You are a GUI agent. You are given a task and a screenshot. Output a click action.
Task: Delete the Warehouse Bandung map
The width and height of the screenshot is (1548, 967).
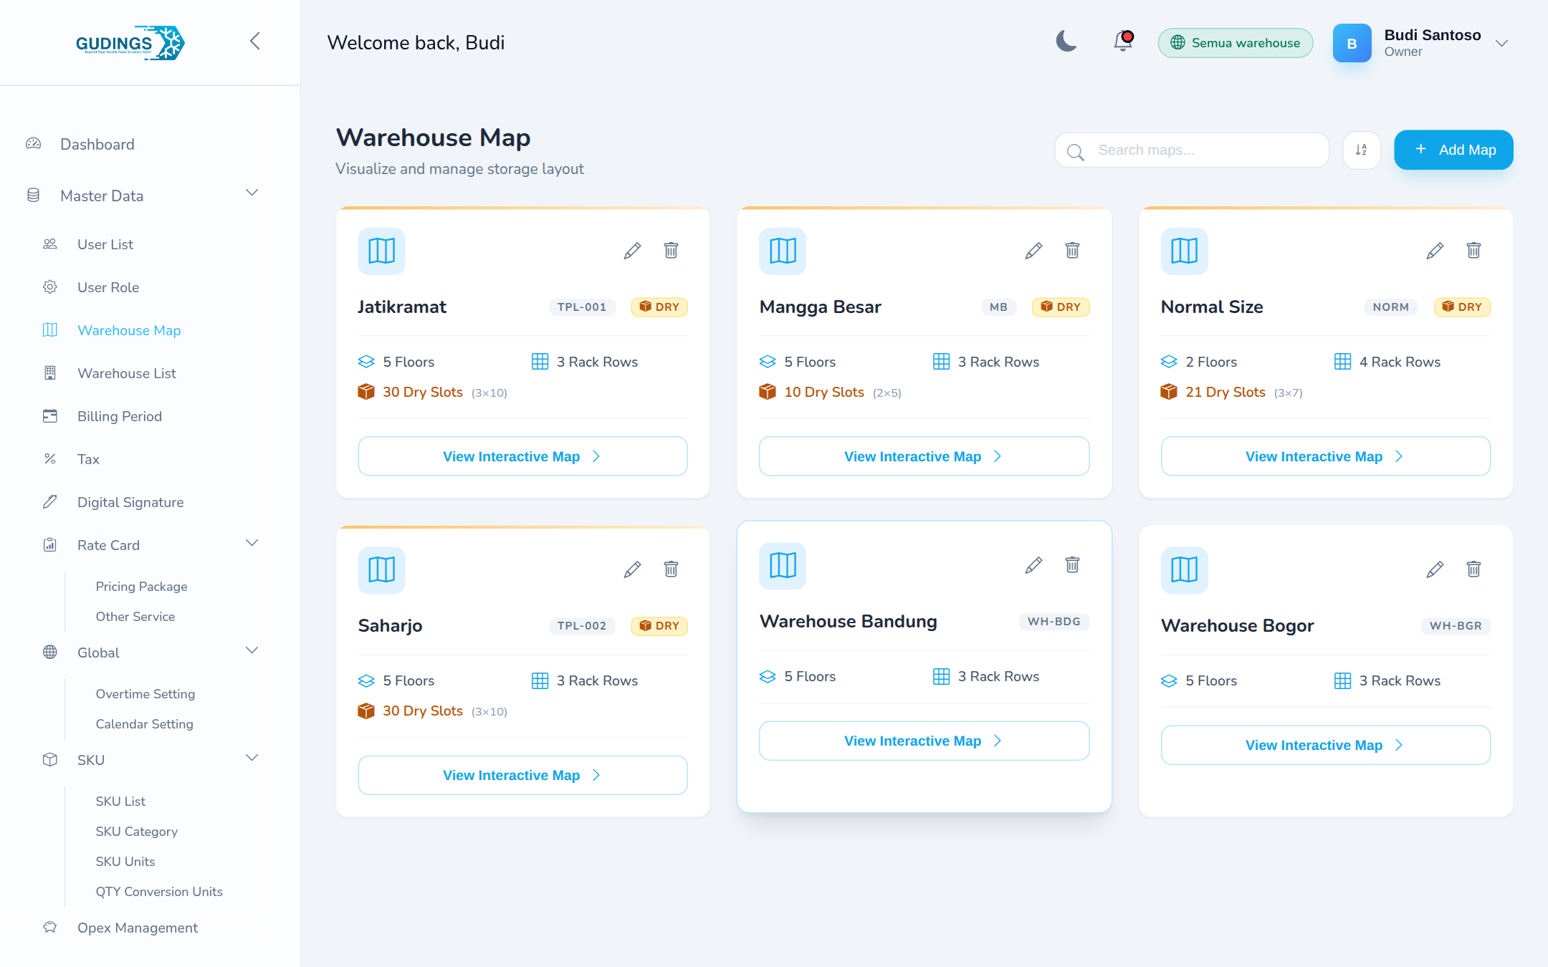pyautogui.click(x=1072, y=565)
